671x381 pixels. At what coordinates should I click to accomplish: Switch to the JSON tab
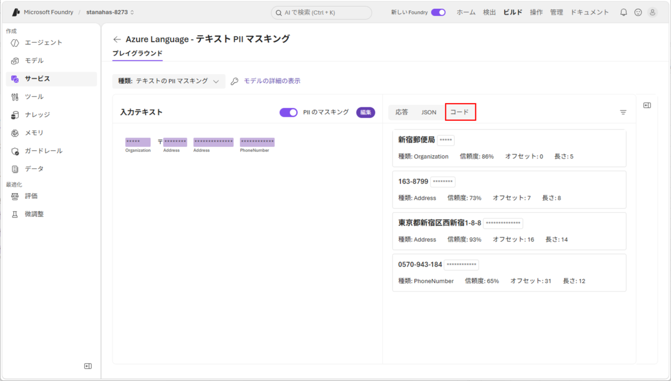click(x=429, y=112)
